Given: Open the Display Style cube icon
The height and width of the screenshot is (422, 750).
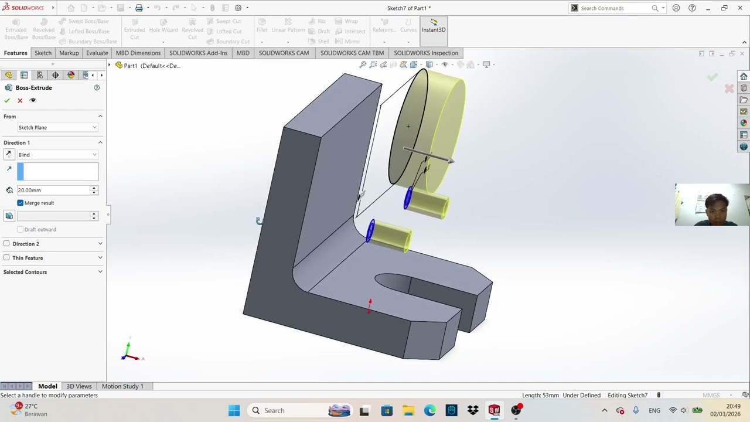Looking at the screenshot, I should 430,64.
